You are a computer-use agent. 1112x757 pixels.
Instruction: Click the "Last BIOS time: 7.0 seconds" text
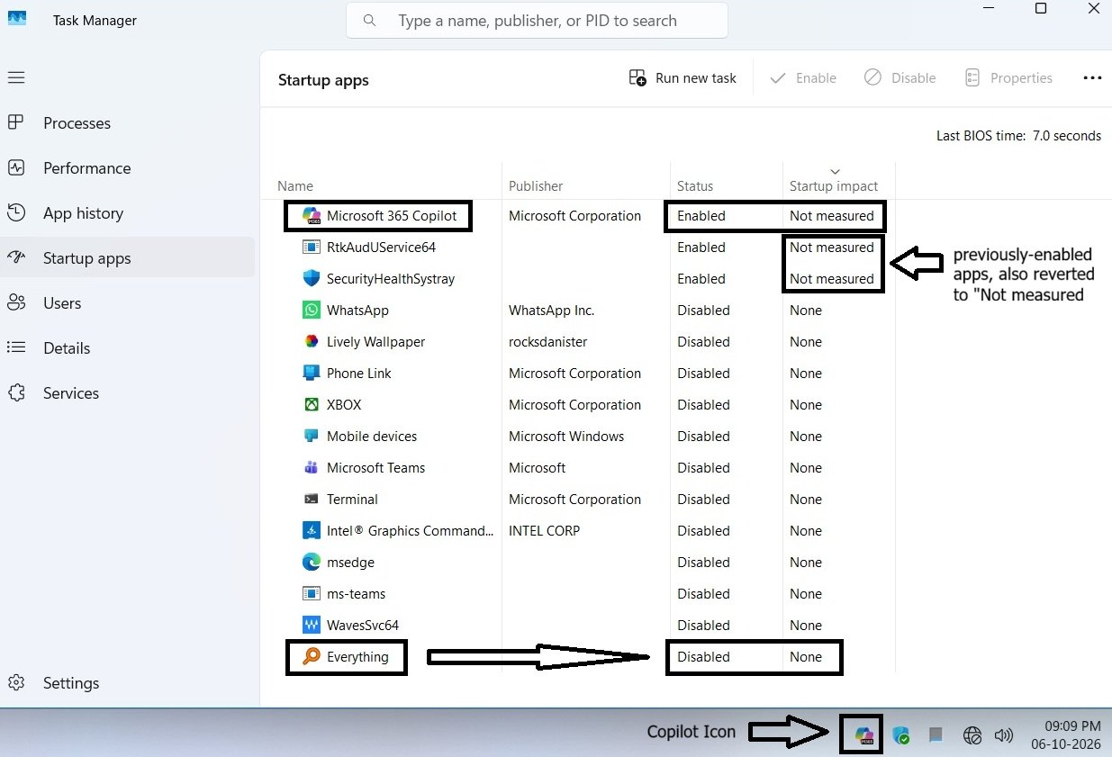1018,136
